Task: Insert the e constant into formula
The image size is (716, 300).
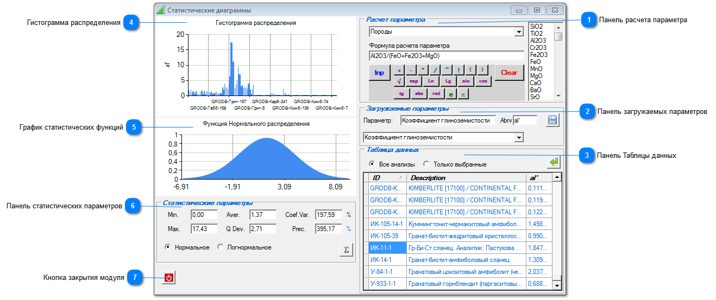Action: [451, 94]
